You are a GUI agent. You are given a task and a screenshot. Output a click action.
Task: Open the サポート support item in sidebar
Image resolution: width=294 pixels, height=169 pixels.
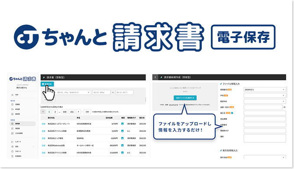point(16,151)
